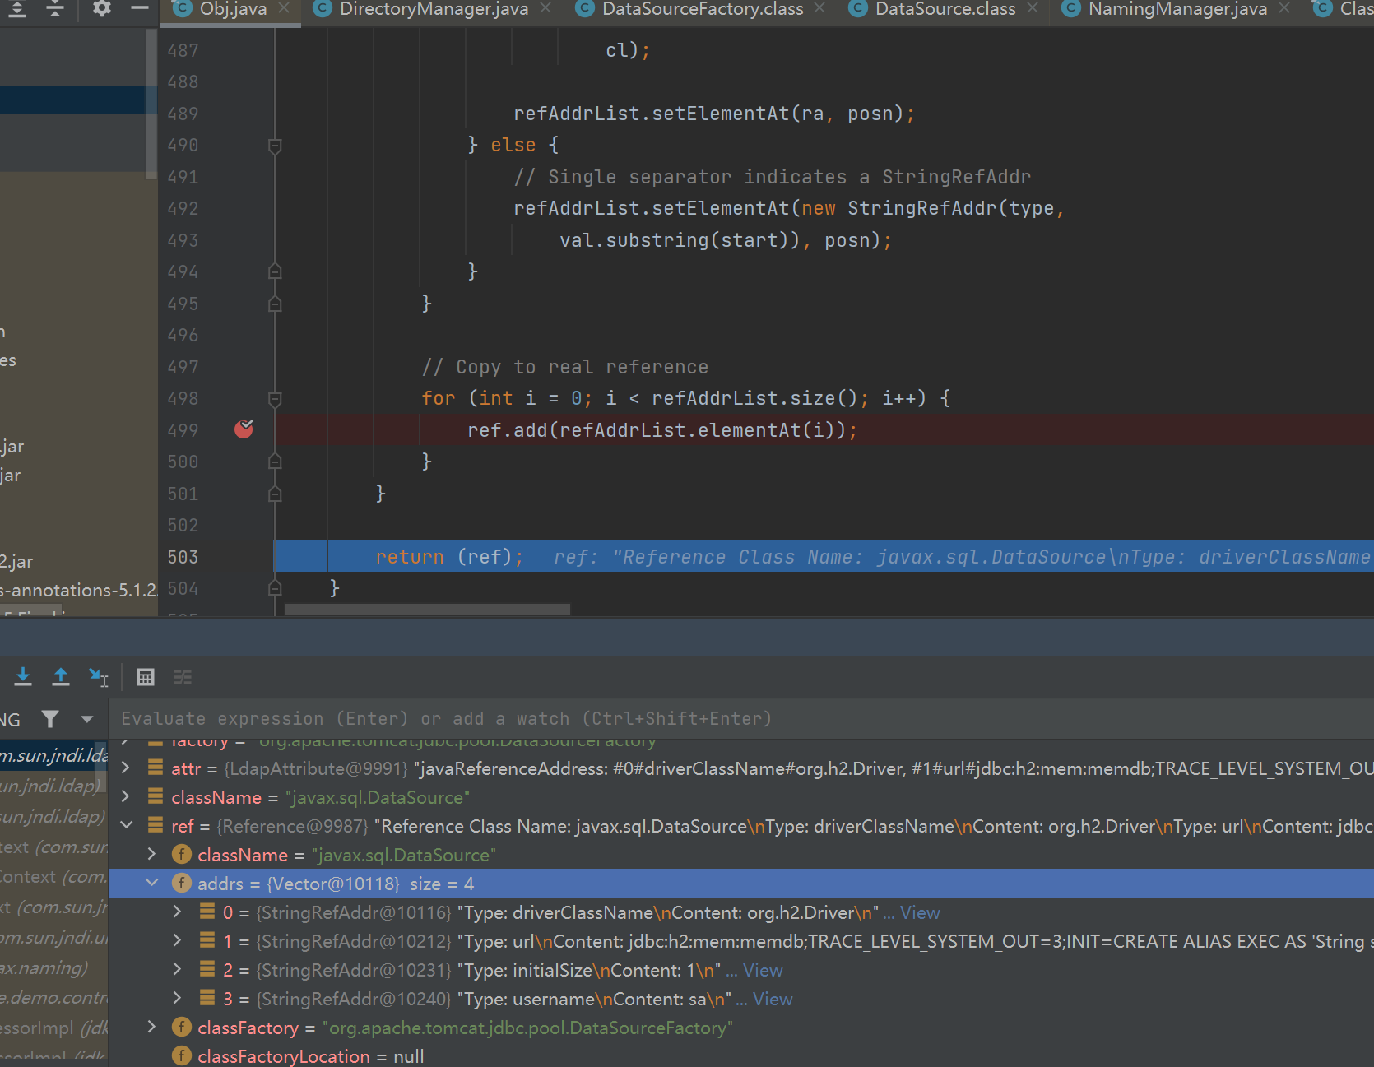This screenshot has width=1374, height=1067.
Task: Click the frames filter funnel icon
Action: (50, 719)
